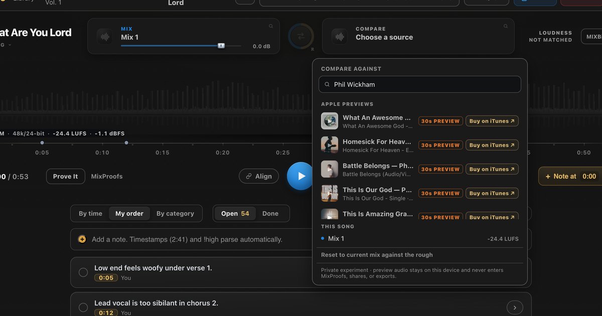Viewport: 602px width, 316px height.
Task: Jump to the 0:12 timestamp chip on the sibilant note
Action: 106,312
